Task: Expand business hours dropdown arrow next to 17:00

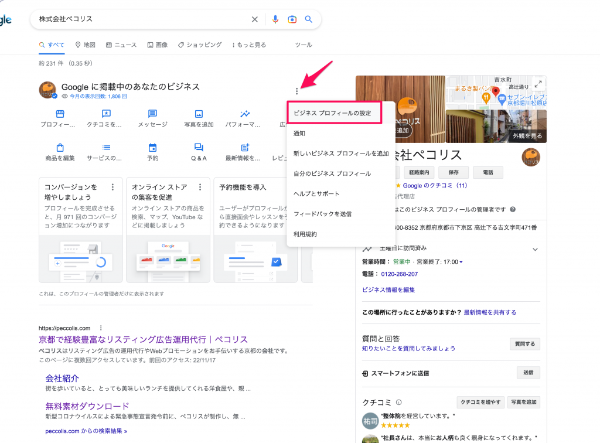Action: point(461,262)
